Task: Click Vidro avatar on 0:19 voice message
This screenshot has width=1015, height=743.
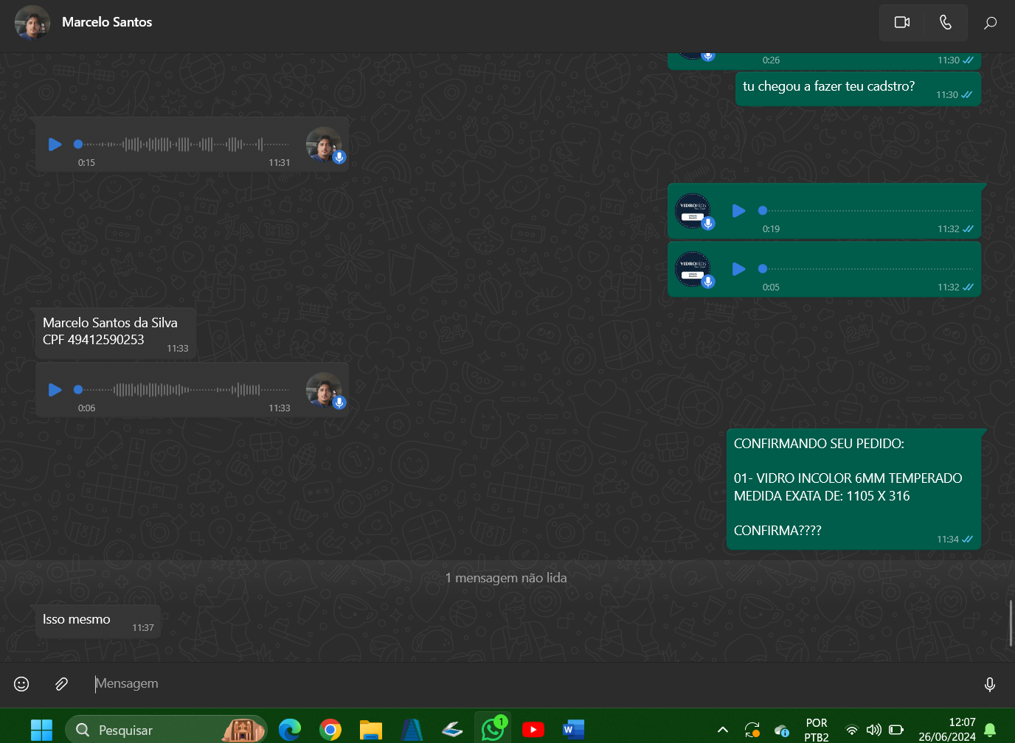Action: point(693,211)
